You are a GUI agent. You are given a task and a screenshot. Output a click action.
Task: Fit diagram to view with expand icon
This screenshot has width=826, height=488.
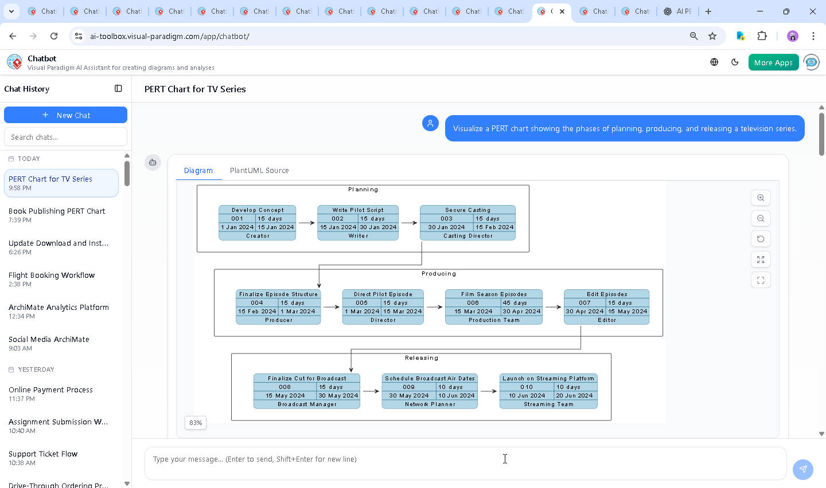pyautogui.click(x=761, y=259)
